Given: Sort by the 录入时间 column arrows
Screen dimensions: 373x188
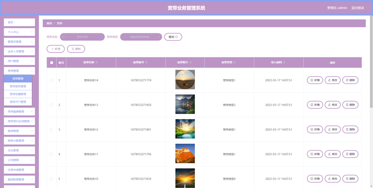Looking at the screenshot, I should point(284,63).
